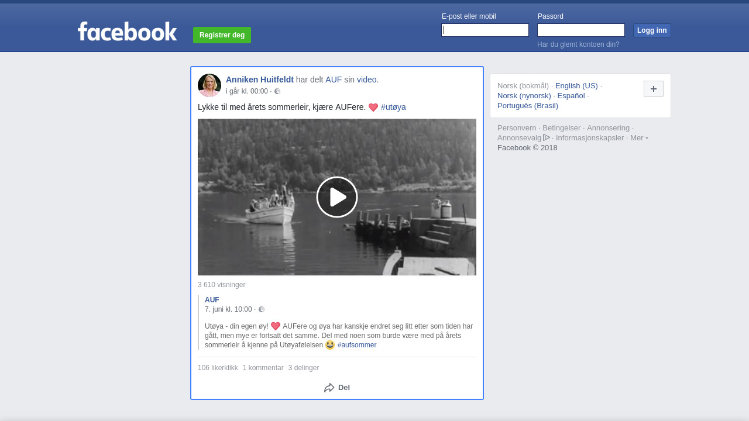Open Anniken Huitfeldt's name link

[x=260, y=80]
